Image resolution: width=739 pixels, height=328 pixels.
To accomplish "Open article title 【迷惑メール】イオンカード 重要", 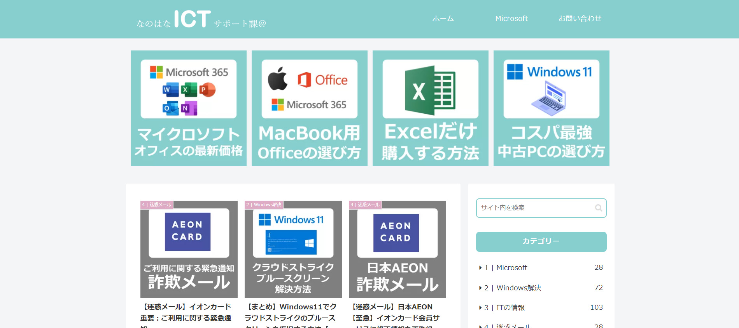I will click(x=186, y=315).
